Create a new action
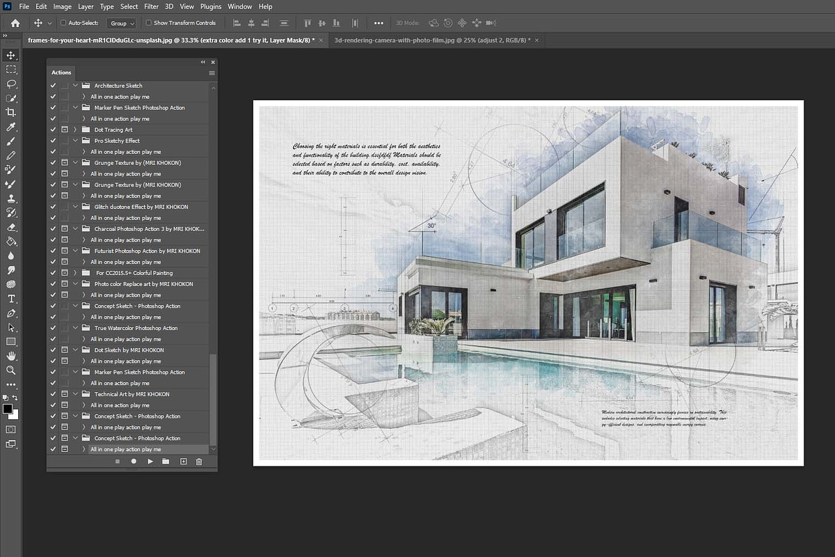 pyautogui.click(x=184, y=461)
